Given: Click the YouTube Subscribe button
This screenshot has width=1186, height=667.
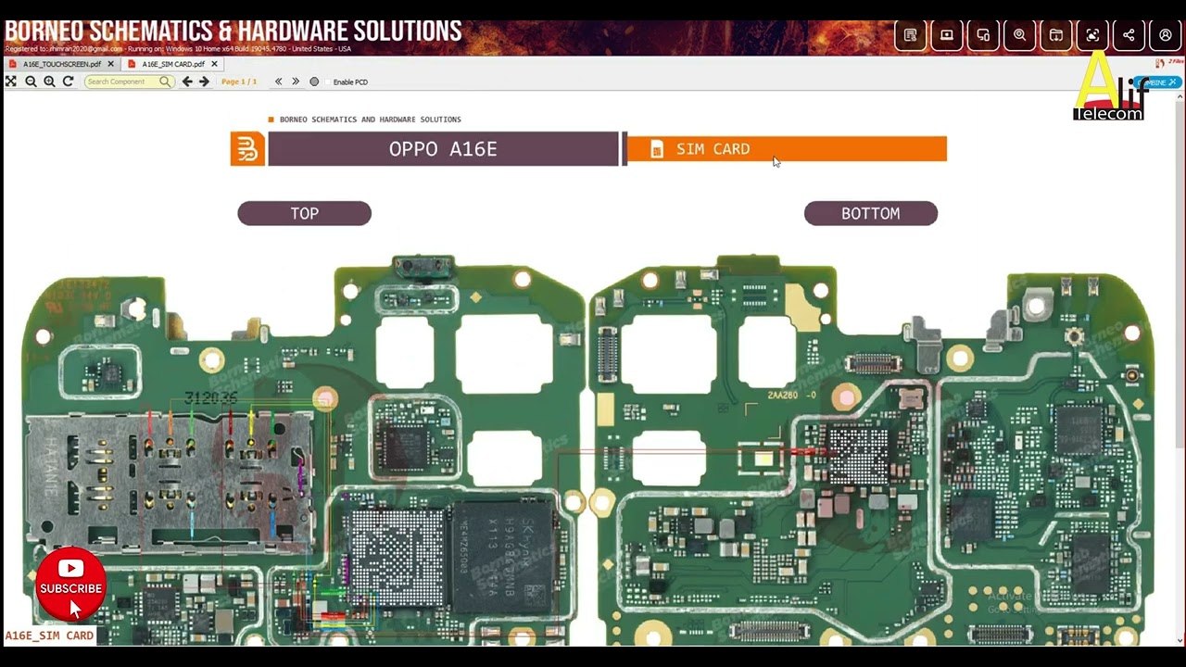Looking at the screenshot, I should coord(71,585).
